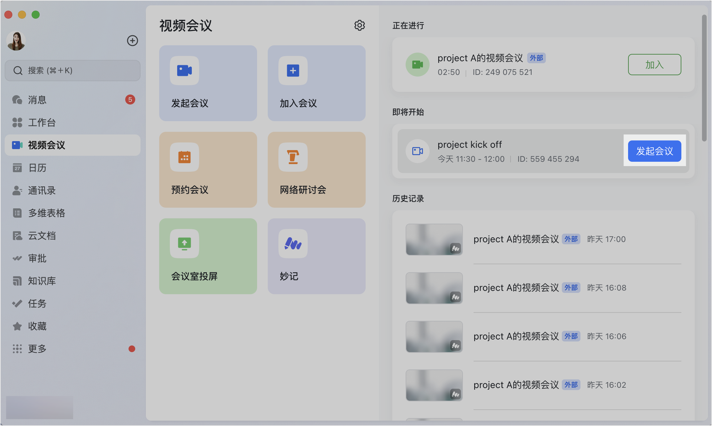Click the red dot next to 更多
Screen dimensions: 712x426
pos(132,349)
